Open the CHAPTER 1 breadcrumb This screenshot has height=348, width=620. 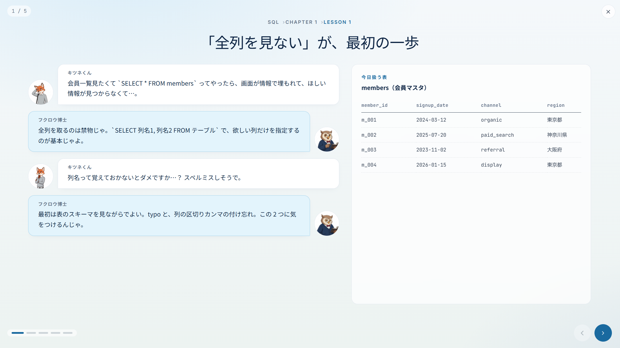[301, 22]
